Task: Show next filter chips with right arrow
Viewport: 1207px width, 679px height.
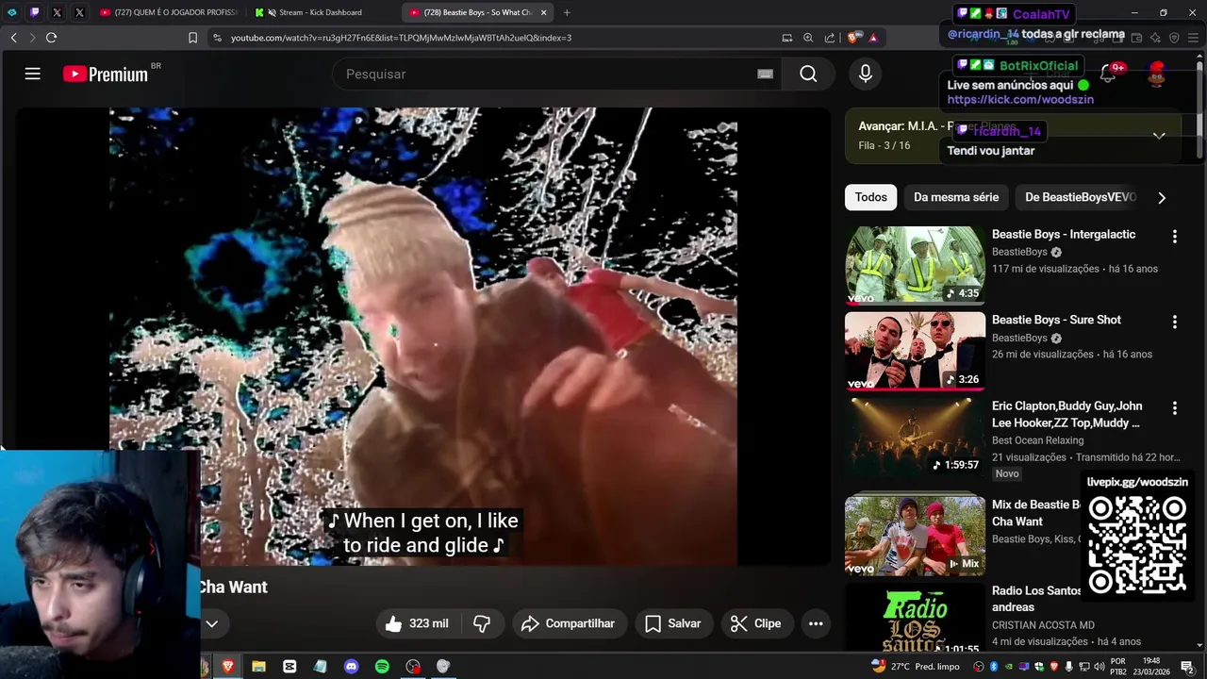Action: pos(1162,198)
